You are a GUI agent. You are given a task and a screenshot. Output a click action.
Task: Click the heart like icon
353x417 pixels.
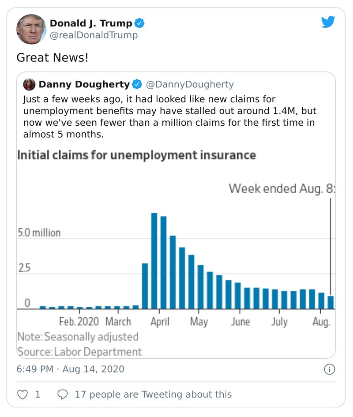(x=22, y=394)
